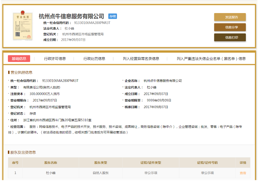
Task: Click the 信息打印 button
Action: 230,37
